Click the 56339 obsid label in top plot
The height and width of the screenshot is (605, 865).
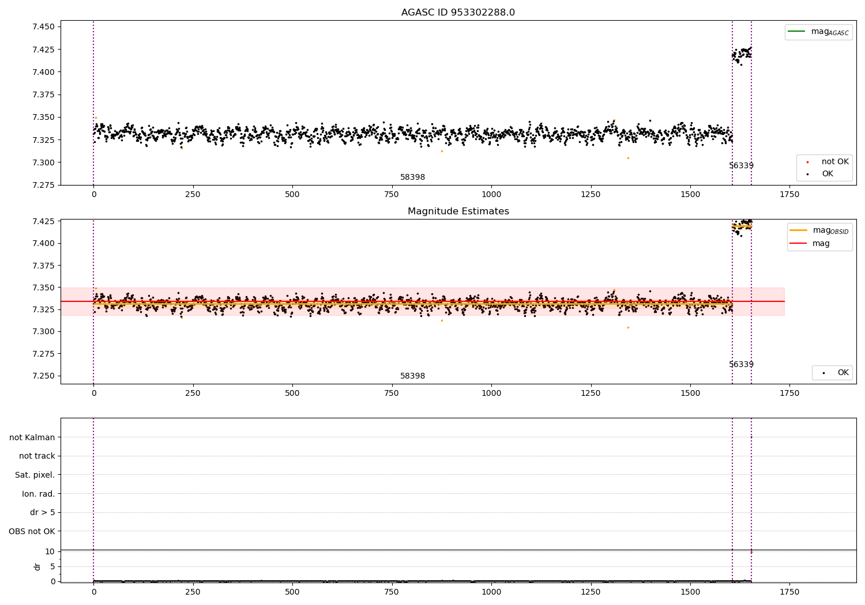741,166
